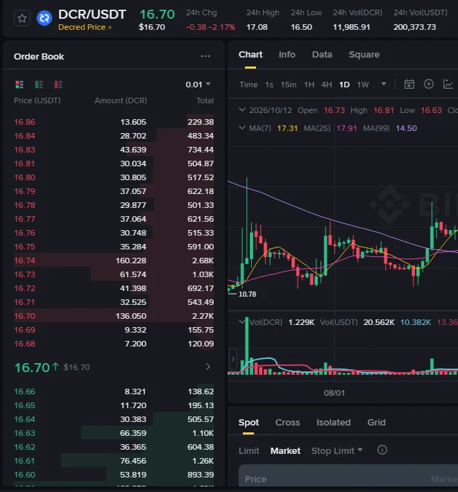Viewport: 458px width, 492px height.
Task: Open the chart calendar date picker icon
Action: pyautogui.click(x=409, y=84)
